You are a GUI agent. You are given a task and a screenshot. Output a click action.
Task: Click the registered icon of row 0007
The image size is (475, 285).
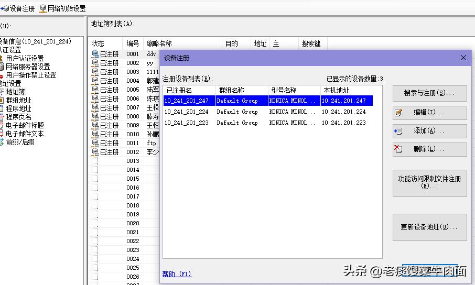pyautogui.click(x=95, y=107)
